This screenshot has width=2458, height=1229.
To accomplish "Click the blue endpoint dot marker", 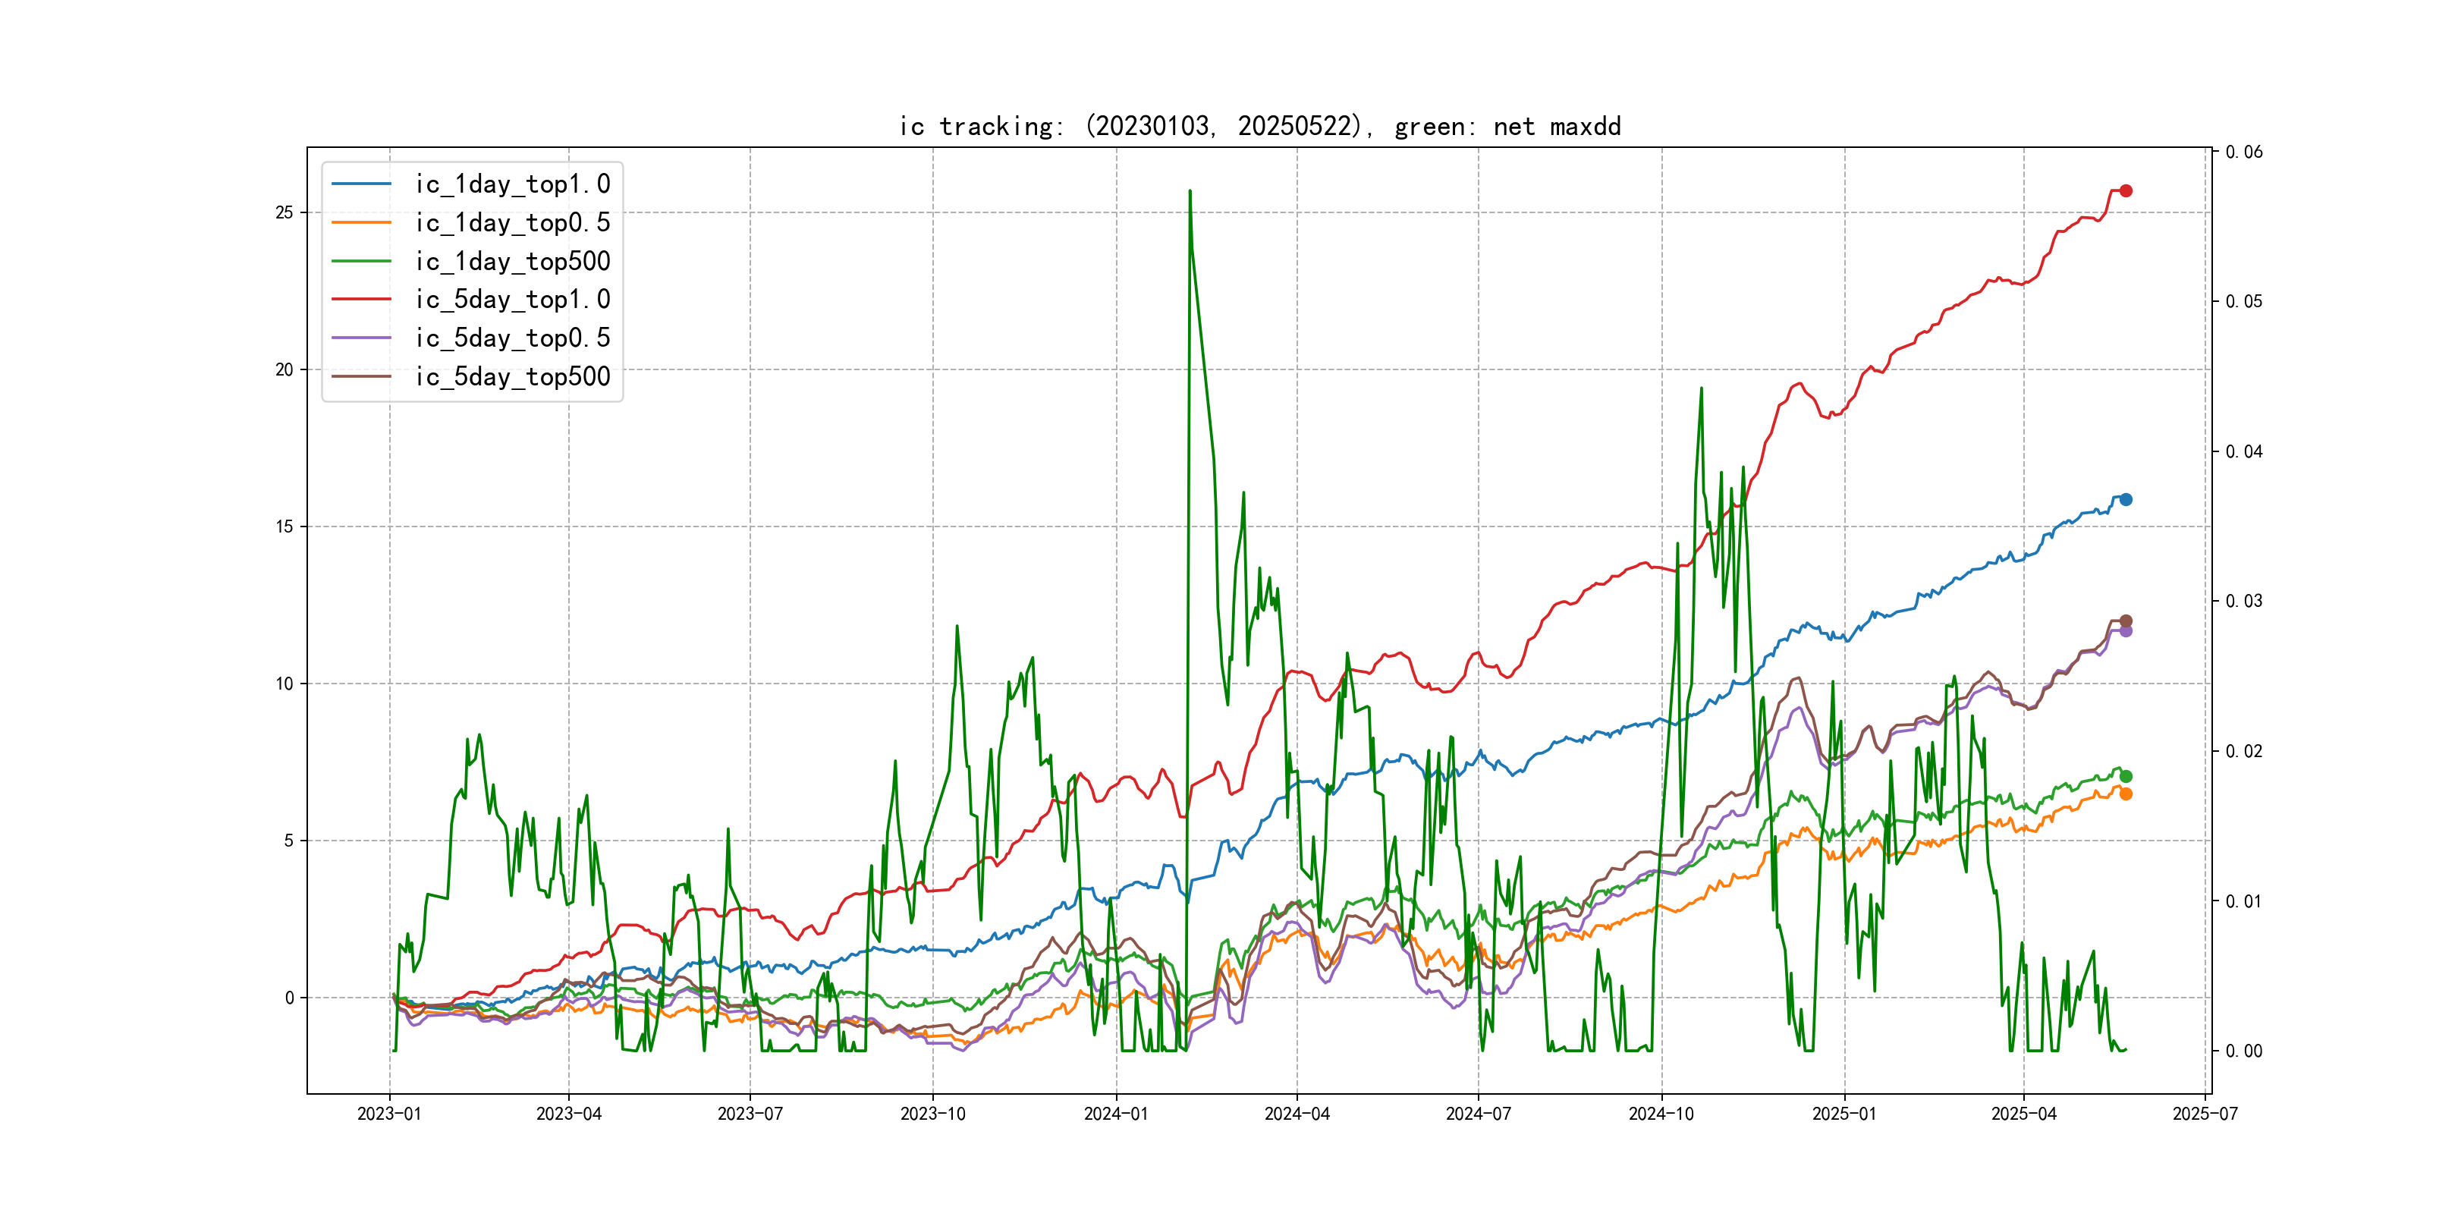I will 2126,499.
